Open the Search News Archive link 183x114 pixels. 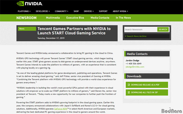click(137, 36)
